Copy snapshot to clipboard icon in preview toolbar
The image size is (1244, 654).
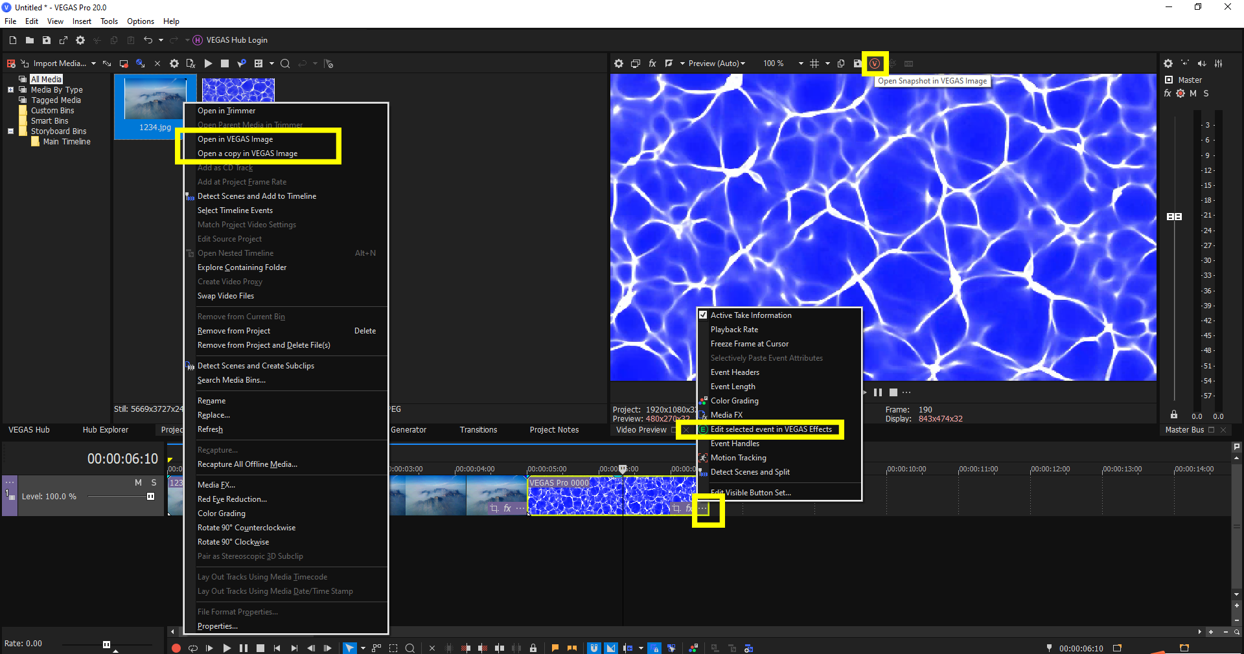click(x=841, y=63)
